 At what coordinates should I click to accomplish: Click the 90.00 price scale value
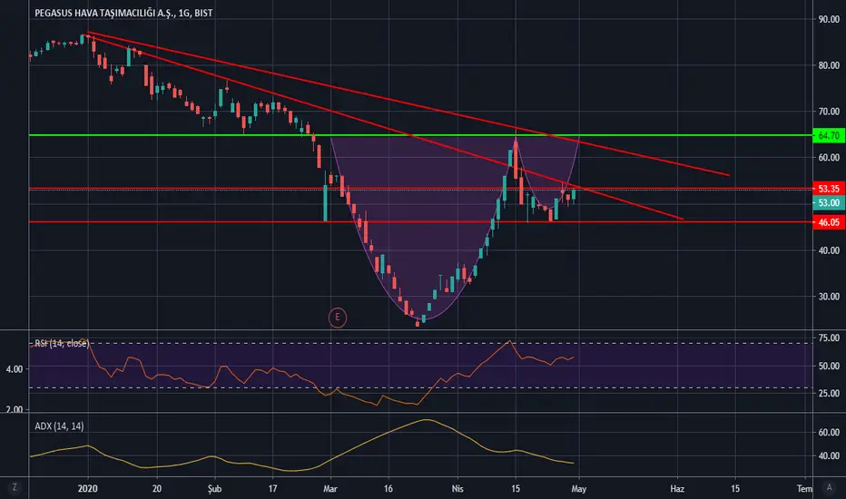(830, 19)
